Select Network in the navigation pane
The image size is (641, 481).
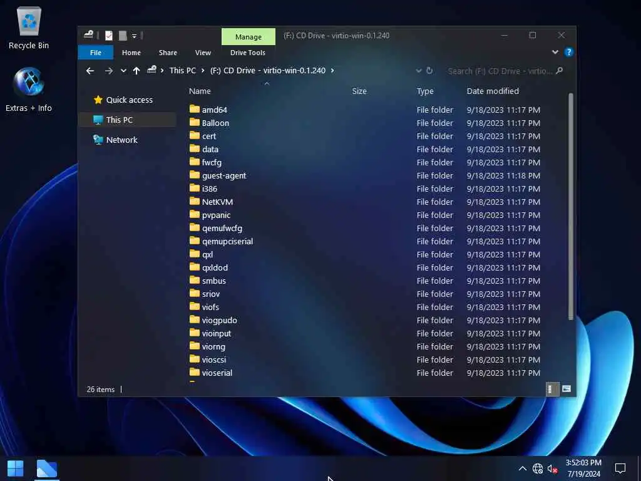click(122, 140)
